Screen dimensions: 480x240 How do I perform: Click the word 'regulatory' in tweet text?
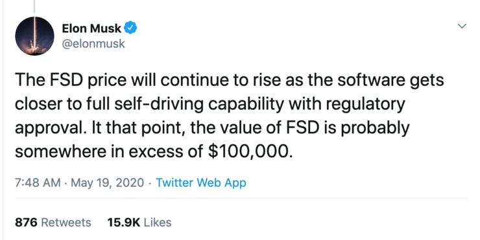point(365,104)
